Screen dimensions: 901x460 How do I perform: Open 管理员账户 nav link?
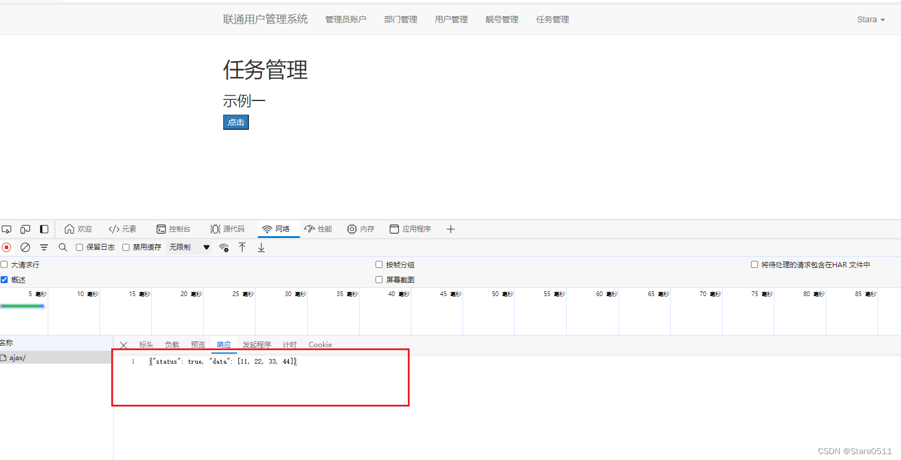[346, 19]
